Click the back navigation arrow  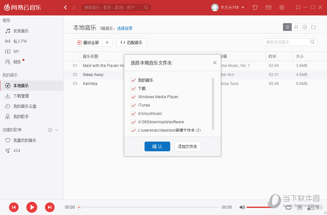[x=65, y=7]
